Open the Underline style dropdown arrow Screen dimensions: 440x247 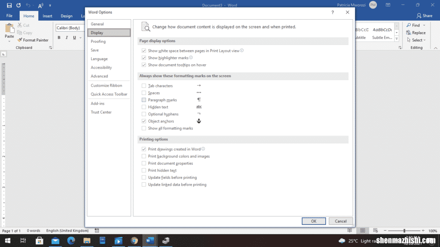coord(80,38)
